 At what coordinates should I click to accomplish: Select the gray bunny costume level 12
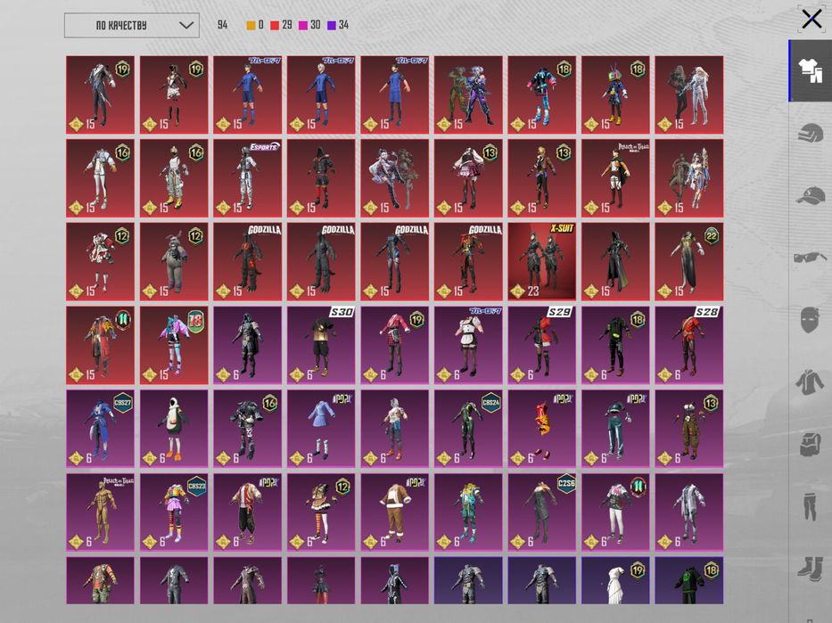pyautogui.click(x=174, y=261)
